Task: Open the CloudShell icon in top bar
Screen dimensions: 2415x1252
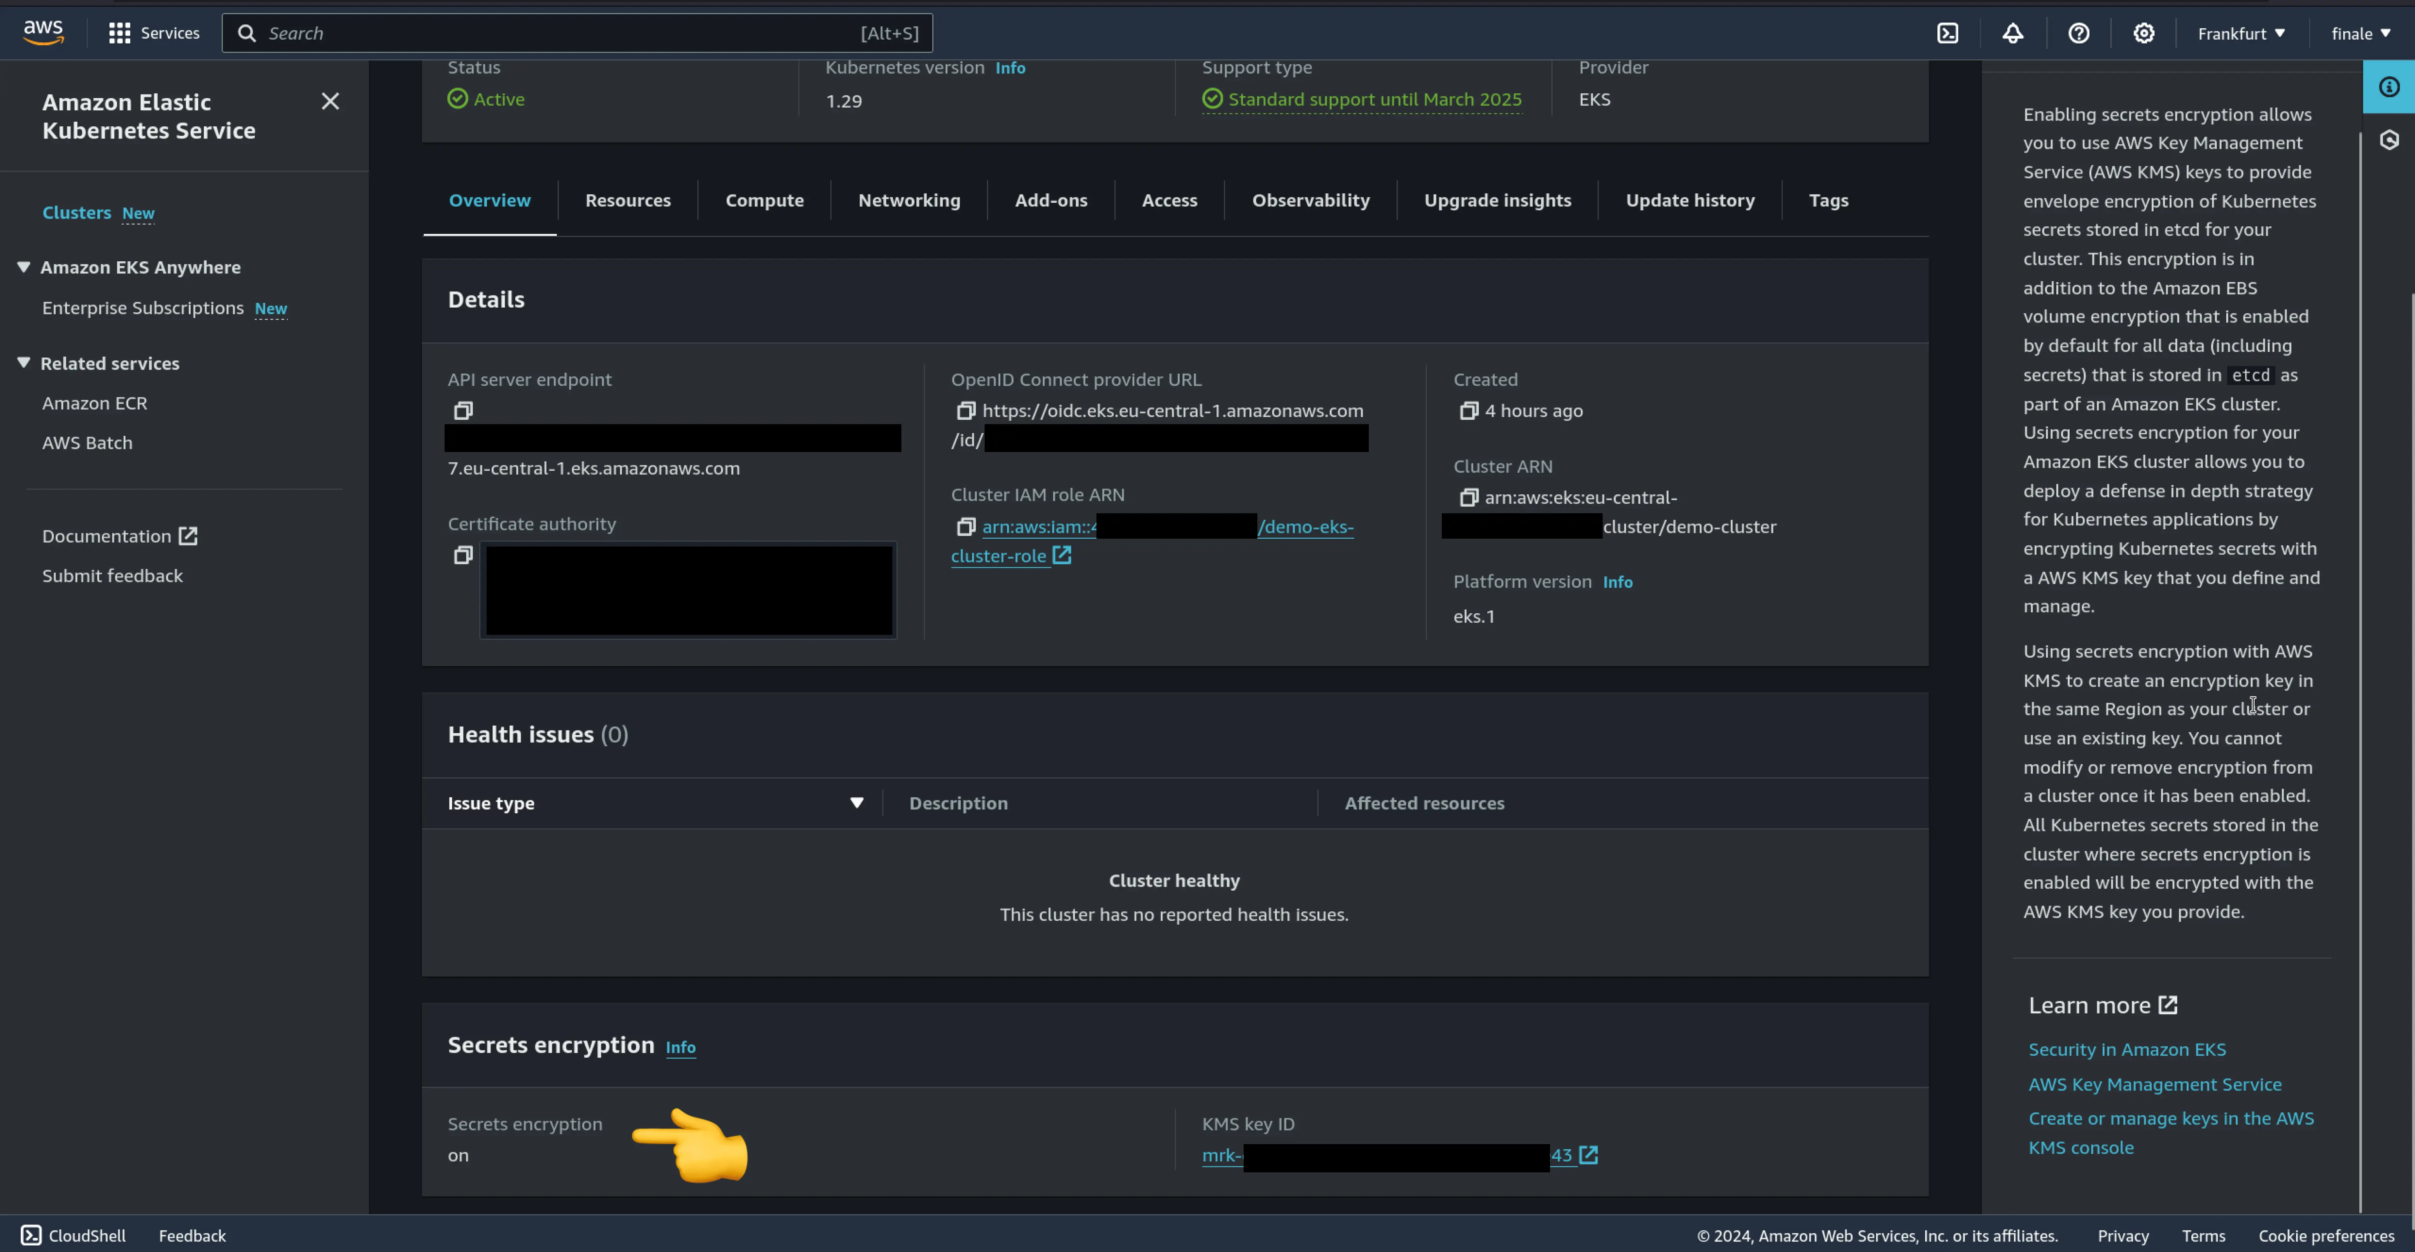Action: click(1947, 34)
